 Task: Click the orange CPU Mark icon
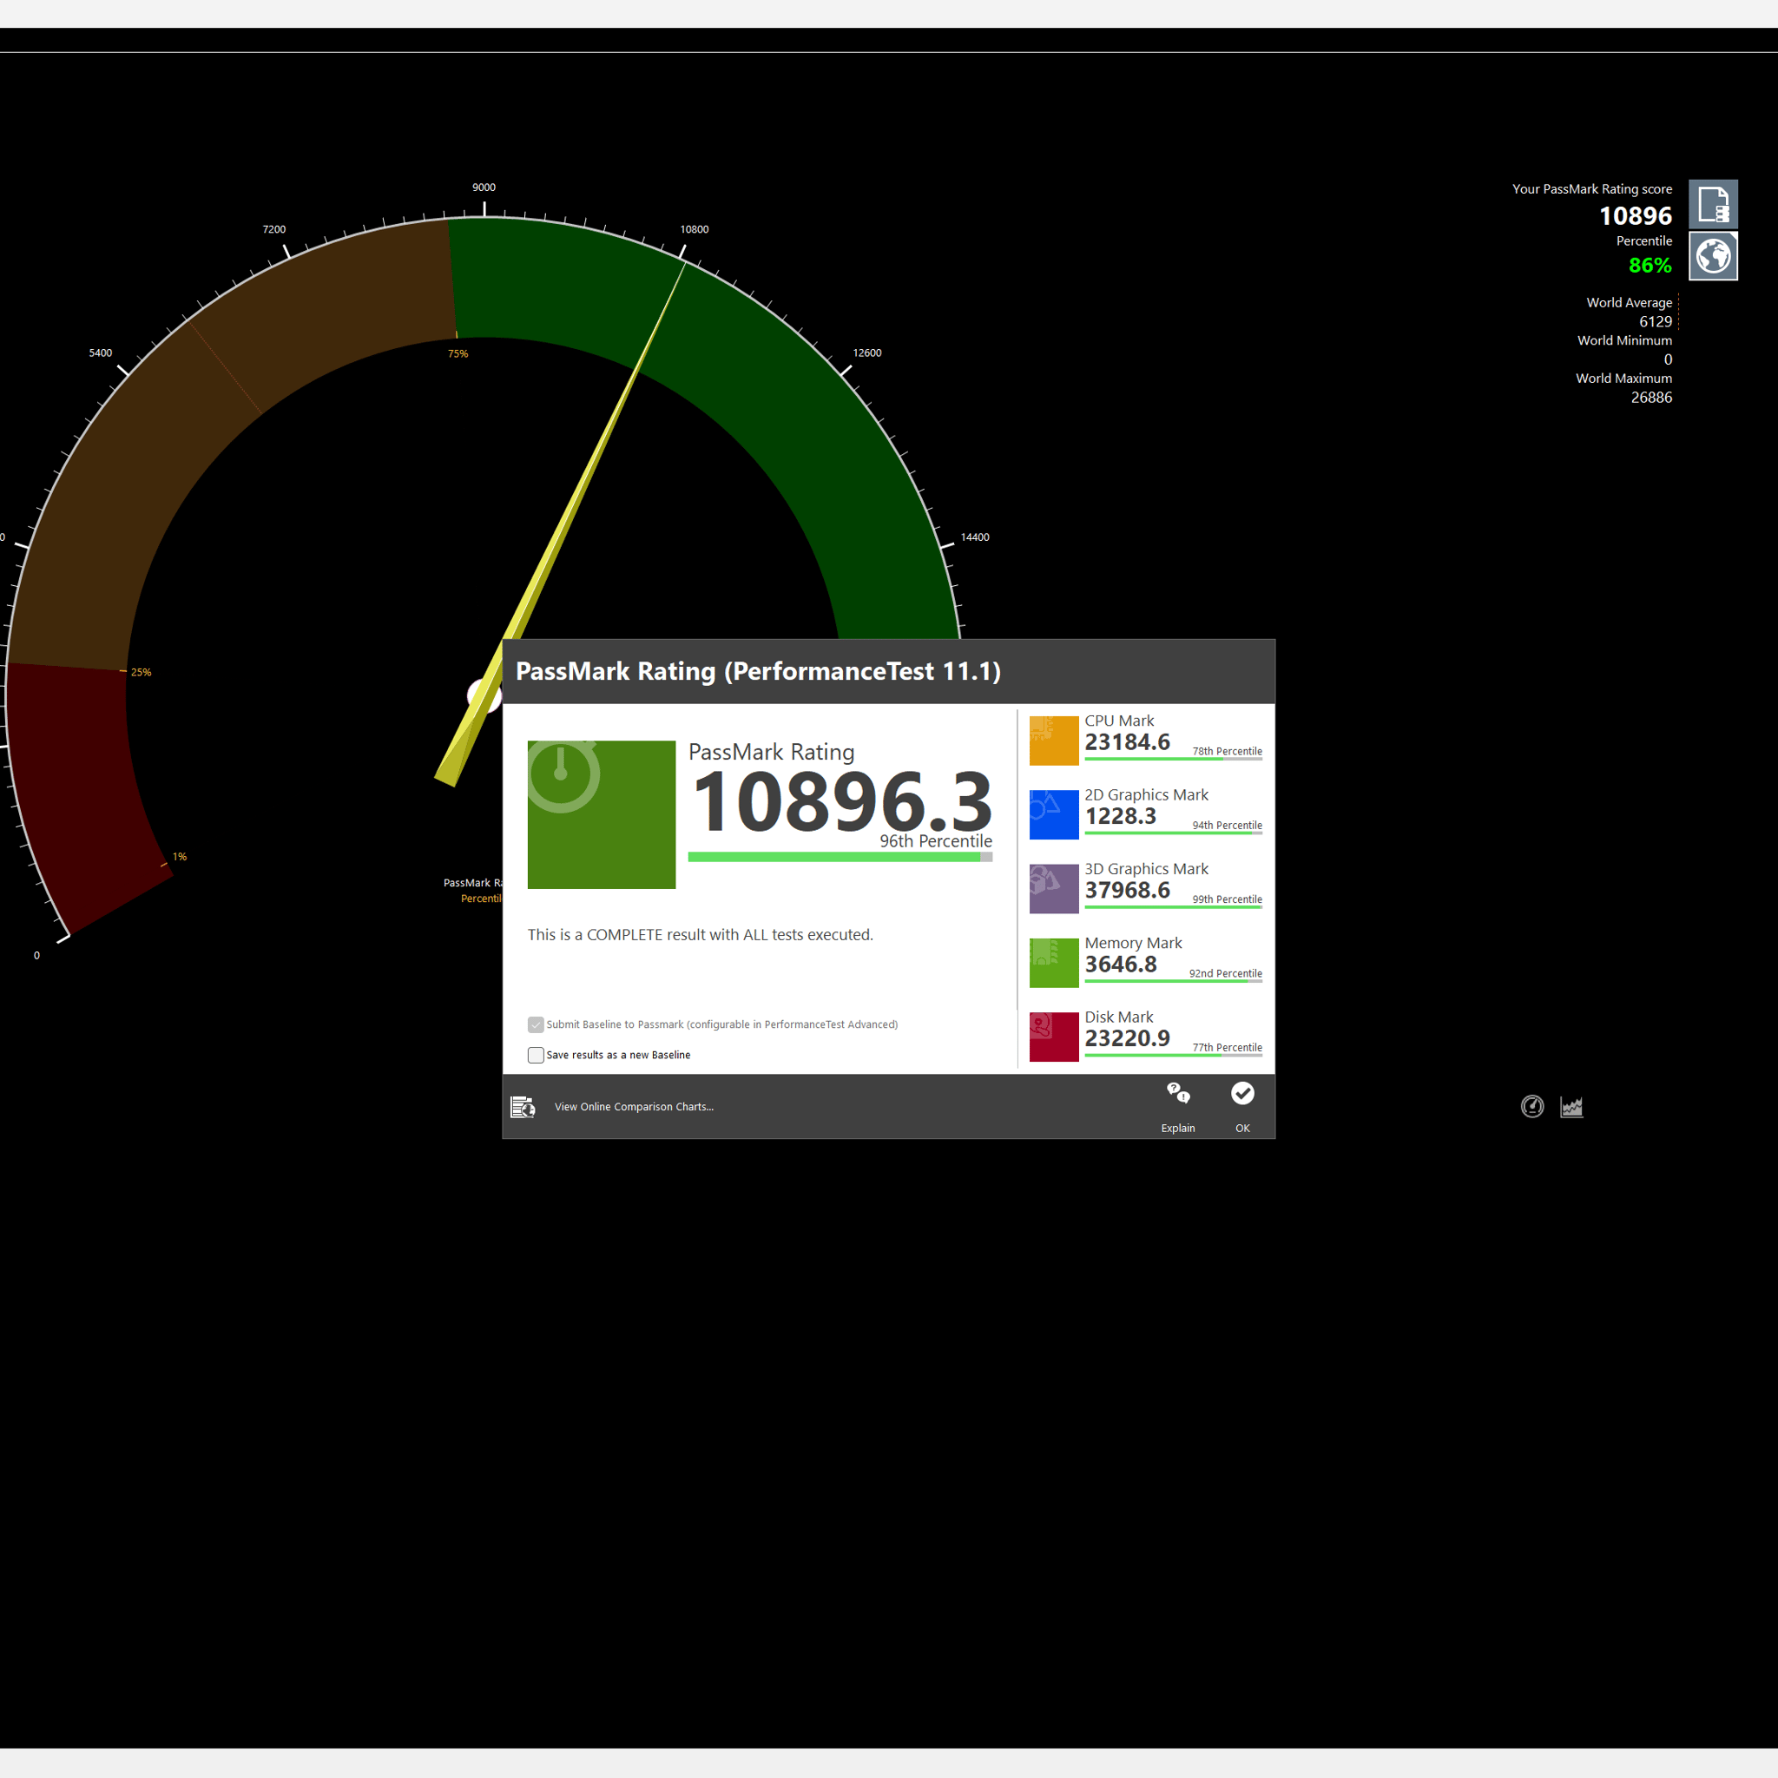[1054, 741]
